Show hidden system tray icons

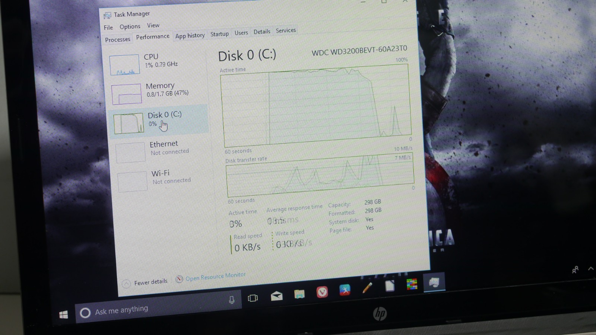point(591,268)
